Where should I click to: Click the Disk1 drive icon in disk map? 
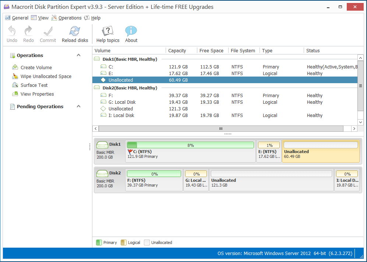[x=102, y=145]
